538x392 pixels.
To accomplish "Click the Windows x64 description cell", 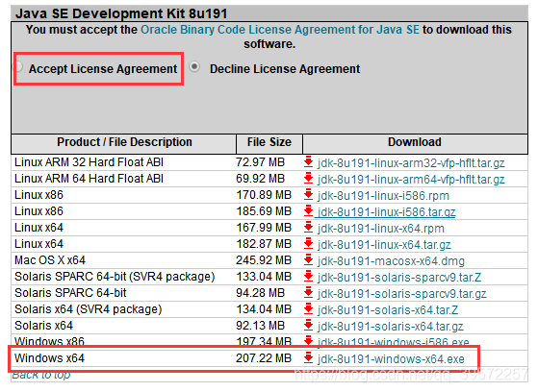I will click(x=49, y=358).
